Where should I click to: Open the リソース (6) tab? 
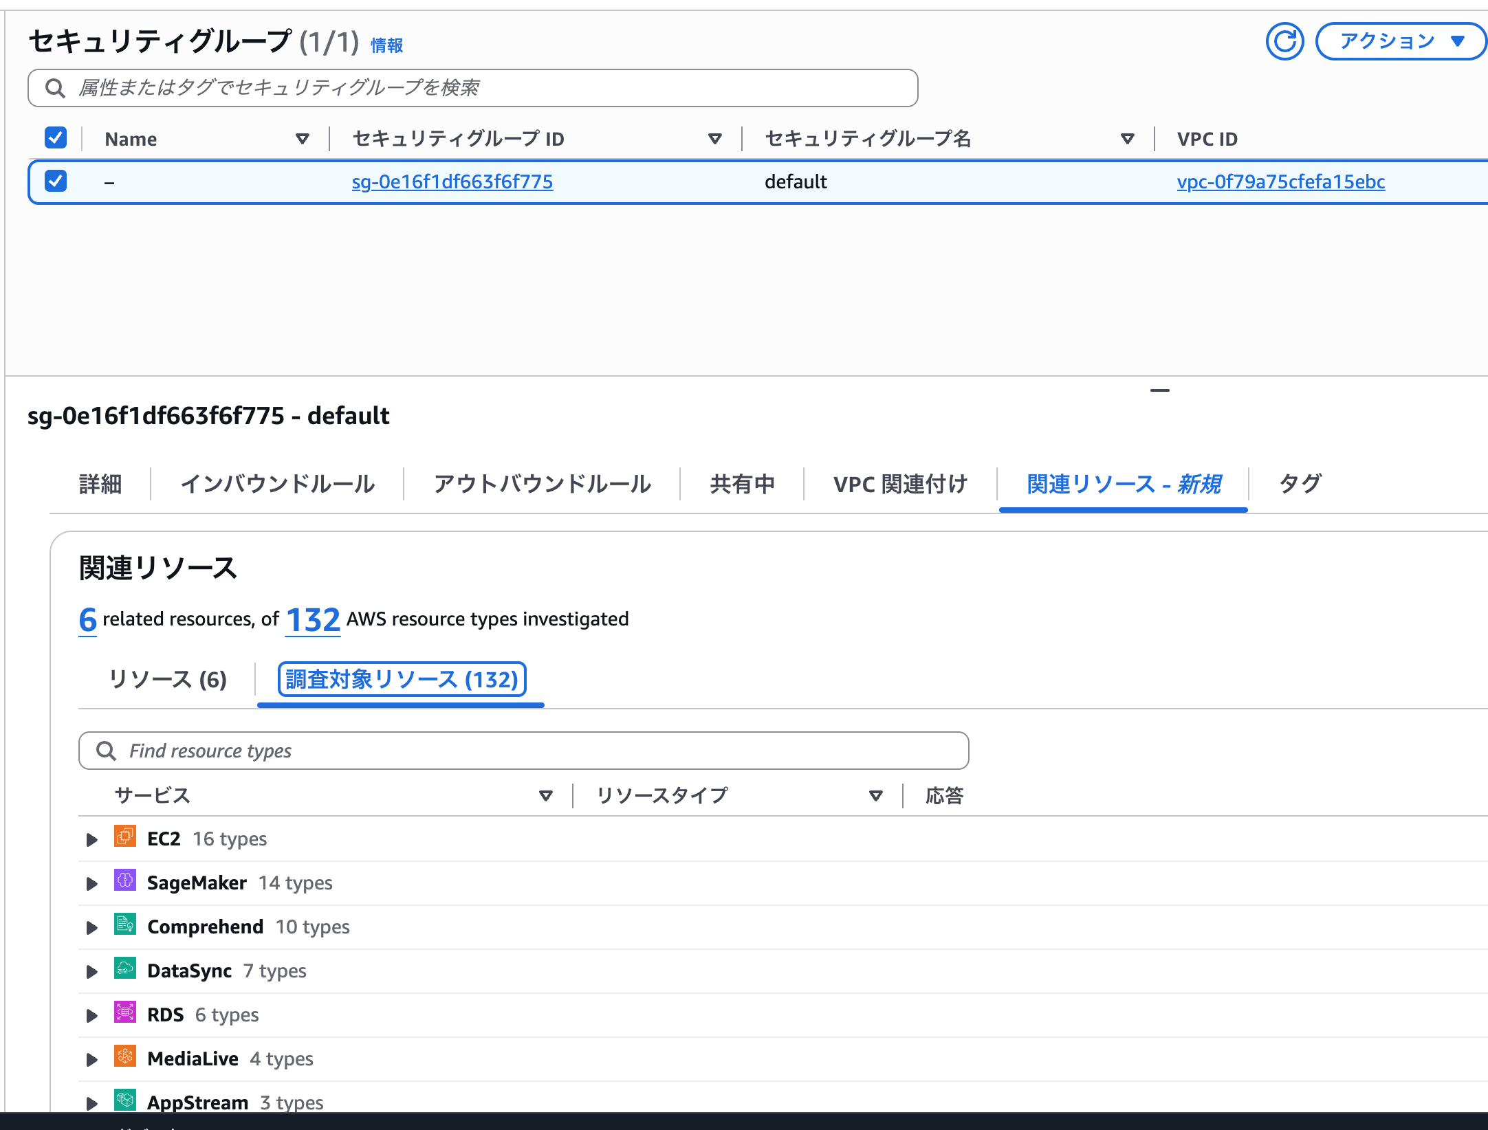point(168,680)
